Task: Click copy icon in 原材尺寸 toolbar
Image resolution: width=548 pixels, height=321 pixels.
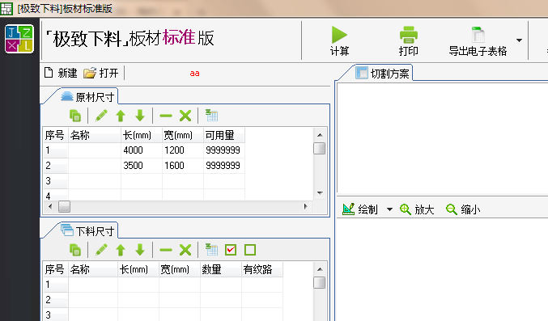Action: (75, 116)
